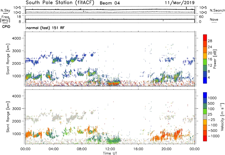Click the 12:00 time tick label
This screenshot has height=155, width=225.
click(110, 149)
